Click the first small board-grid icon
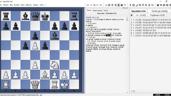This screenshot has width=171, height=96. [x=140, y=5]
